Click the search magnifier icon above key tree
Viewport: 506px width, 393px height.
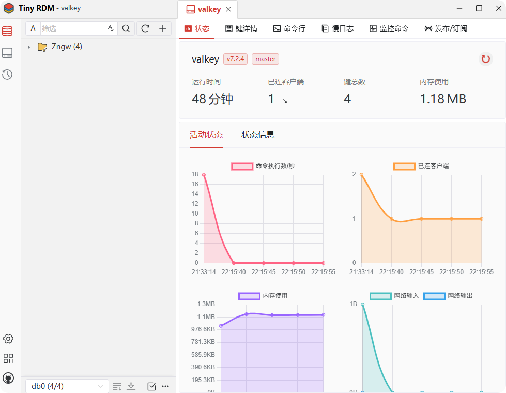point(126,28)
